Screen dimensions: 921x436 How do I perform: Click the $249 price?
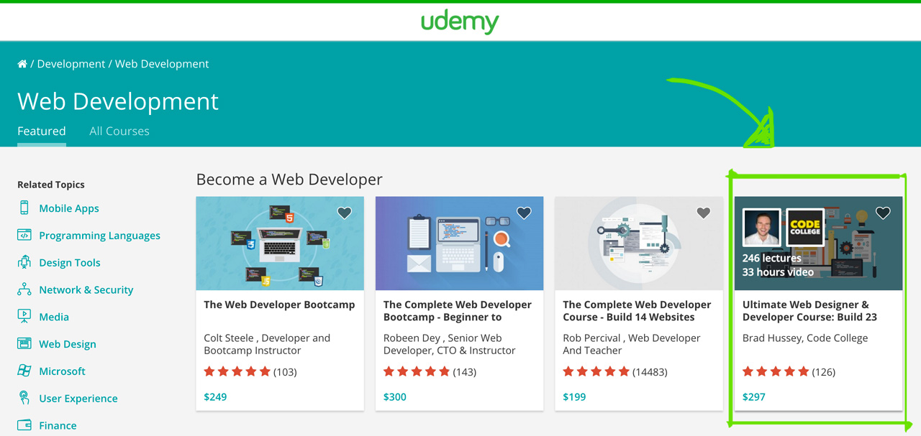(215, 396)
